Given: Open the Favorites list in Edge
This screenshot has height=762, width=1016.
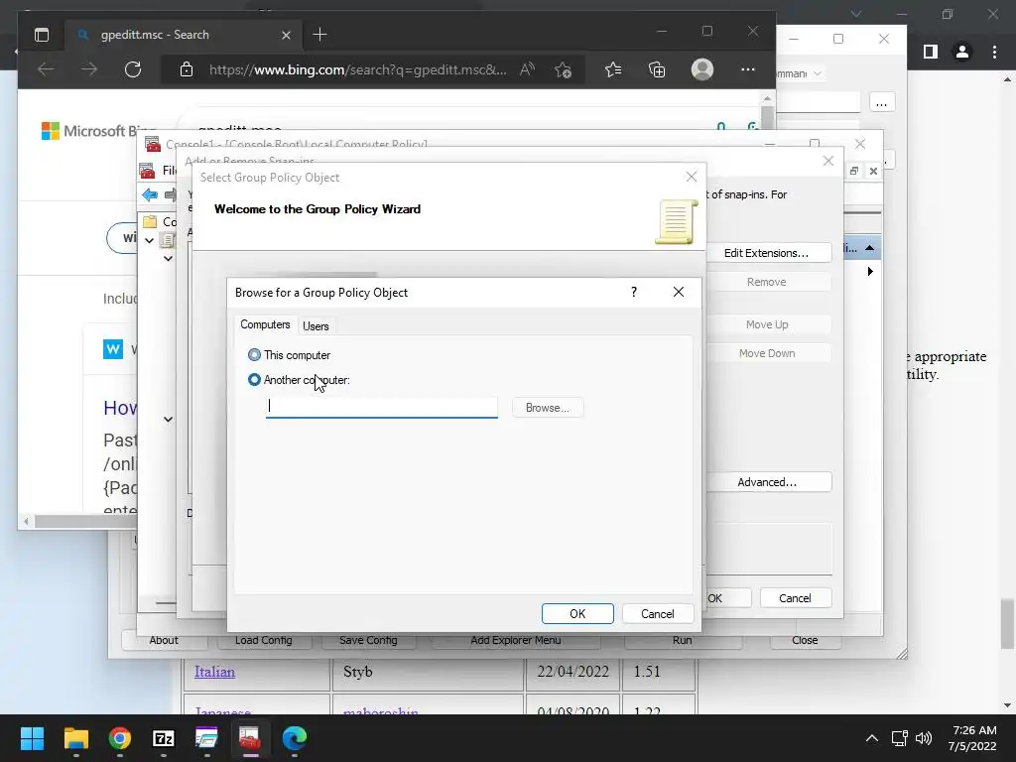Looking at the screenshot, I should click(x=613, y=69).
